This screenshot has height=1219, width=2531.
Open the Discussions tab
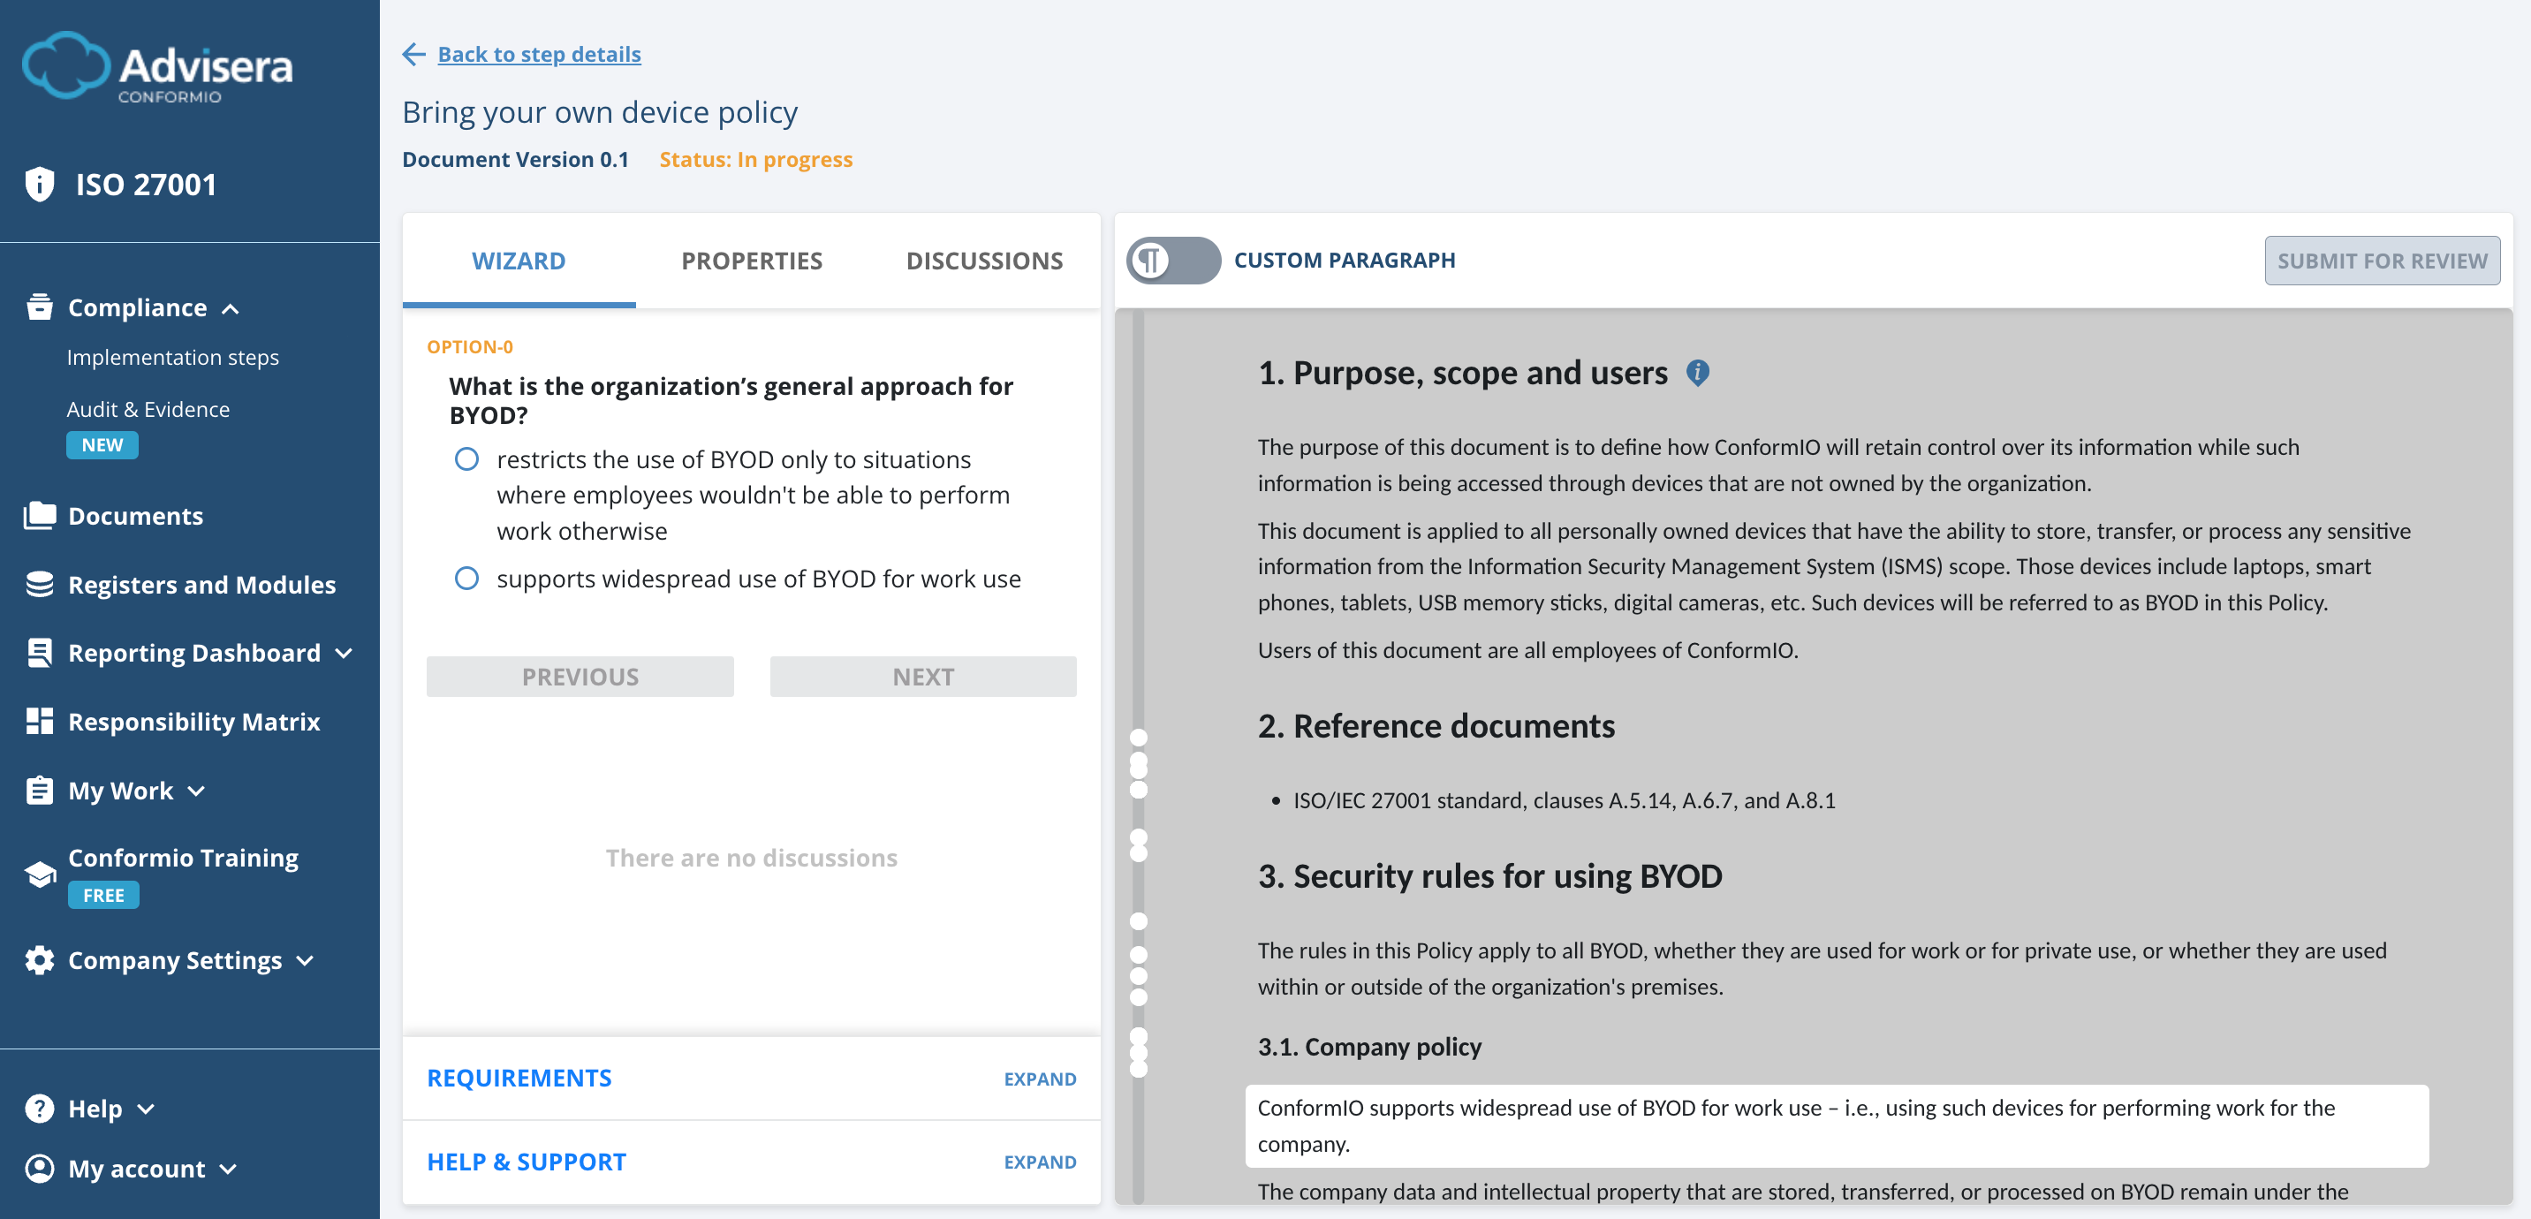(x=984, y=261)
